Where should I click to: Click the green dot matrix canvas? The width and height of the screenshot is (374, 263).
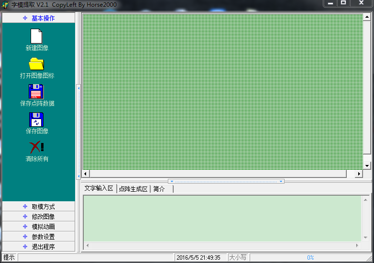[x=222, y=91]
